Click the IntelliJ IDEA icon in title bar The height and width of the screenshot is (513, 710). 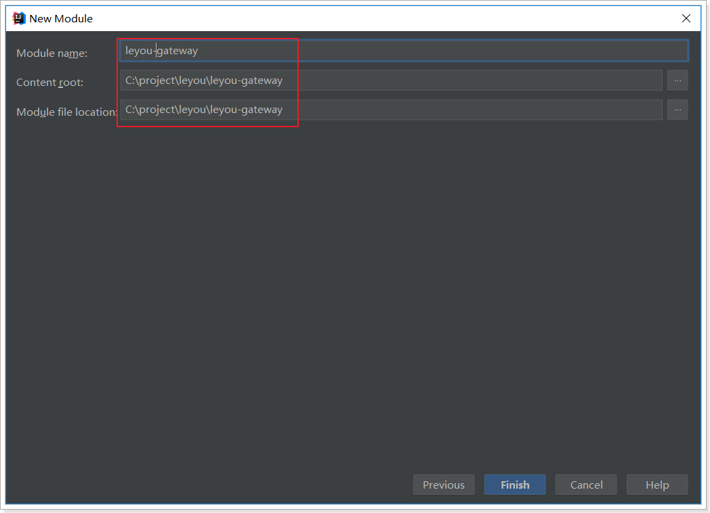click(x=18, y=18)
